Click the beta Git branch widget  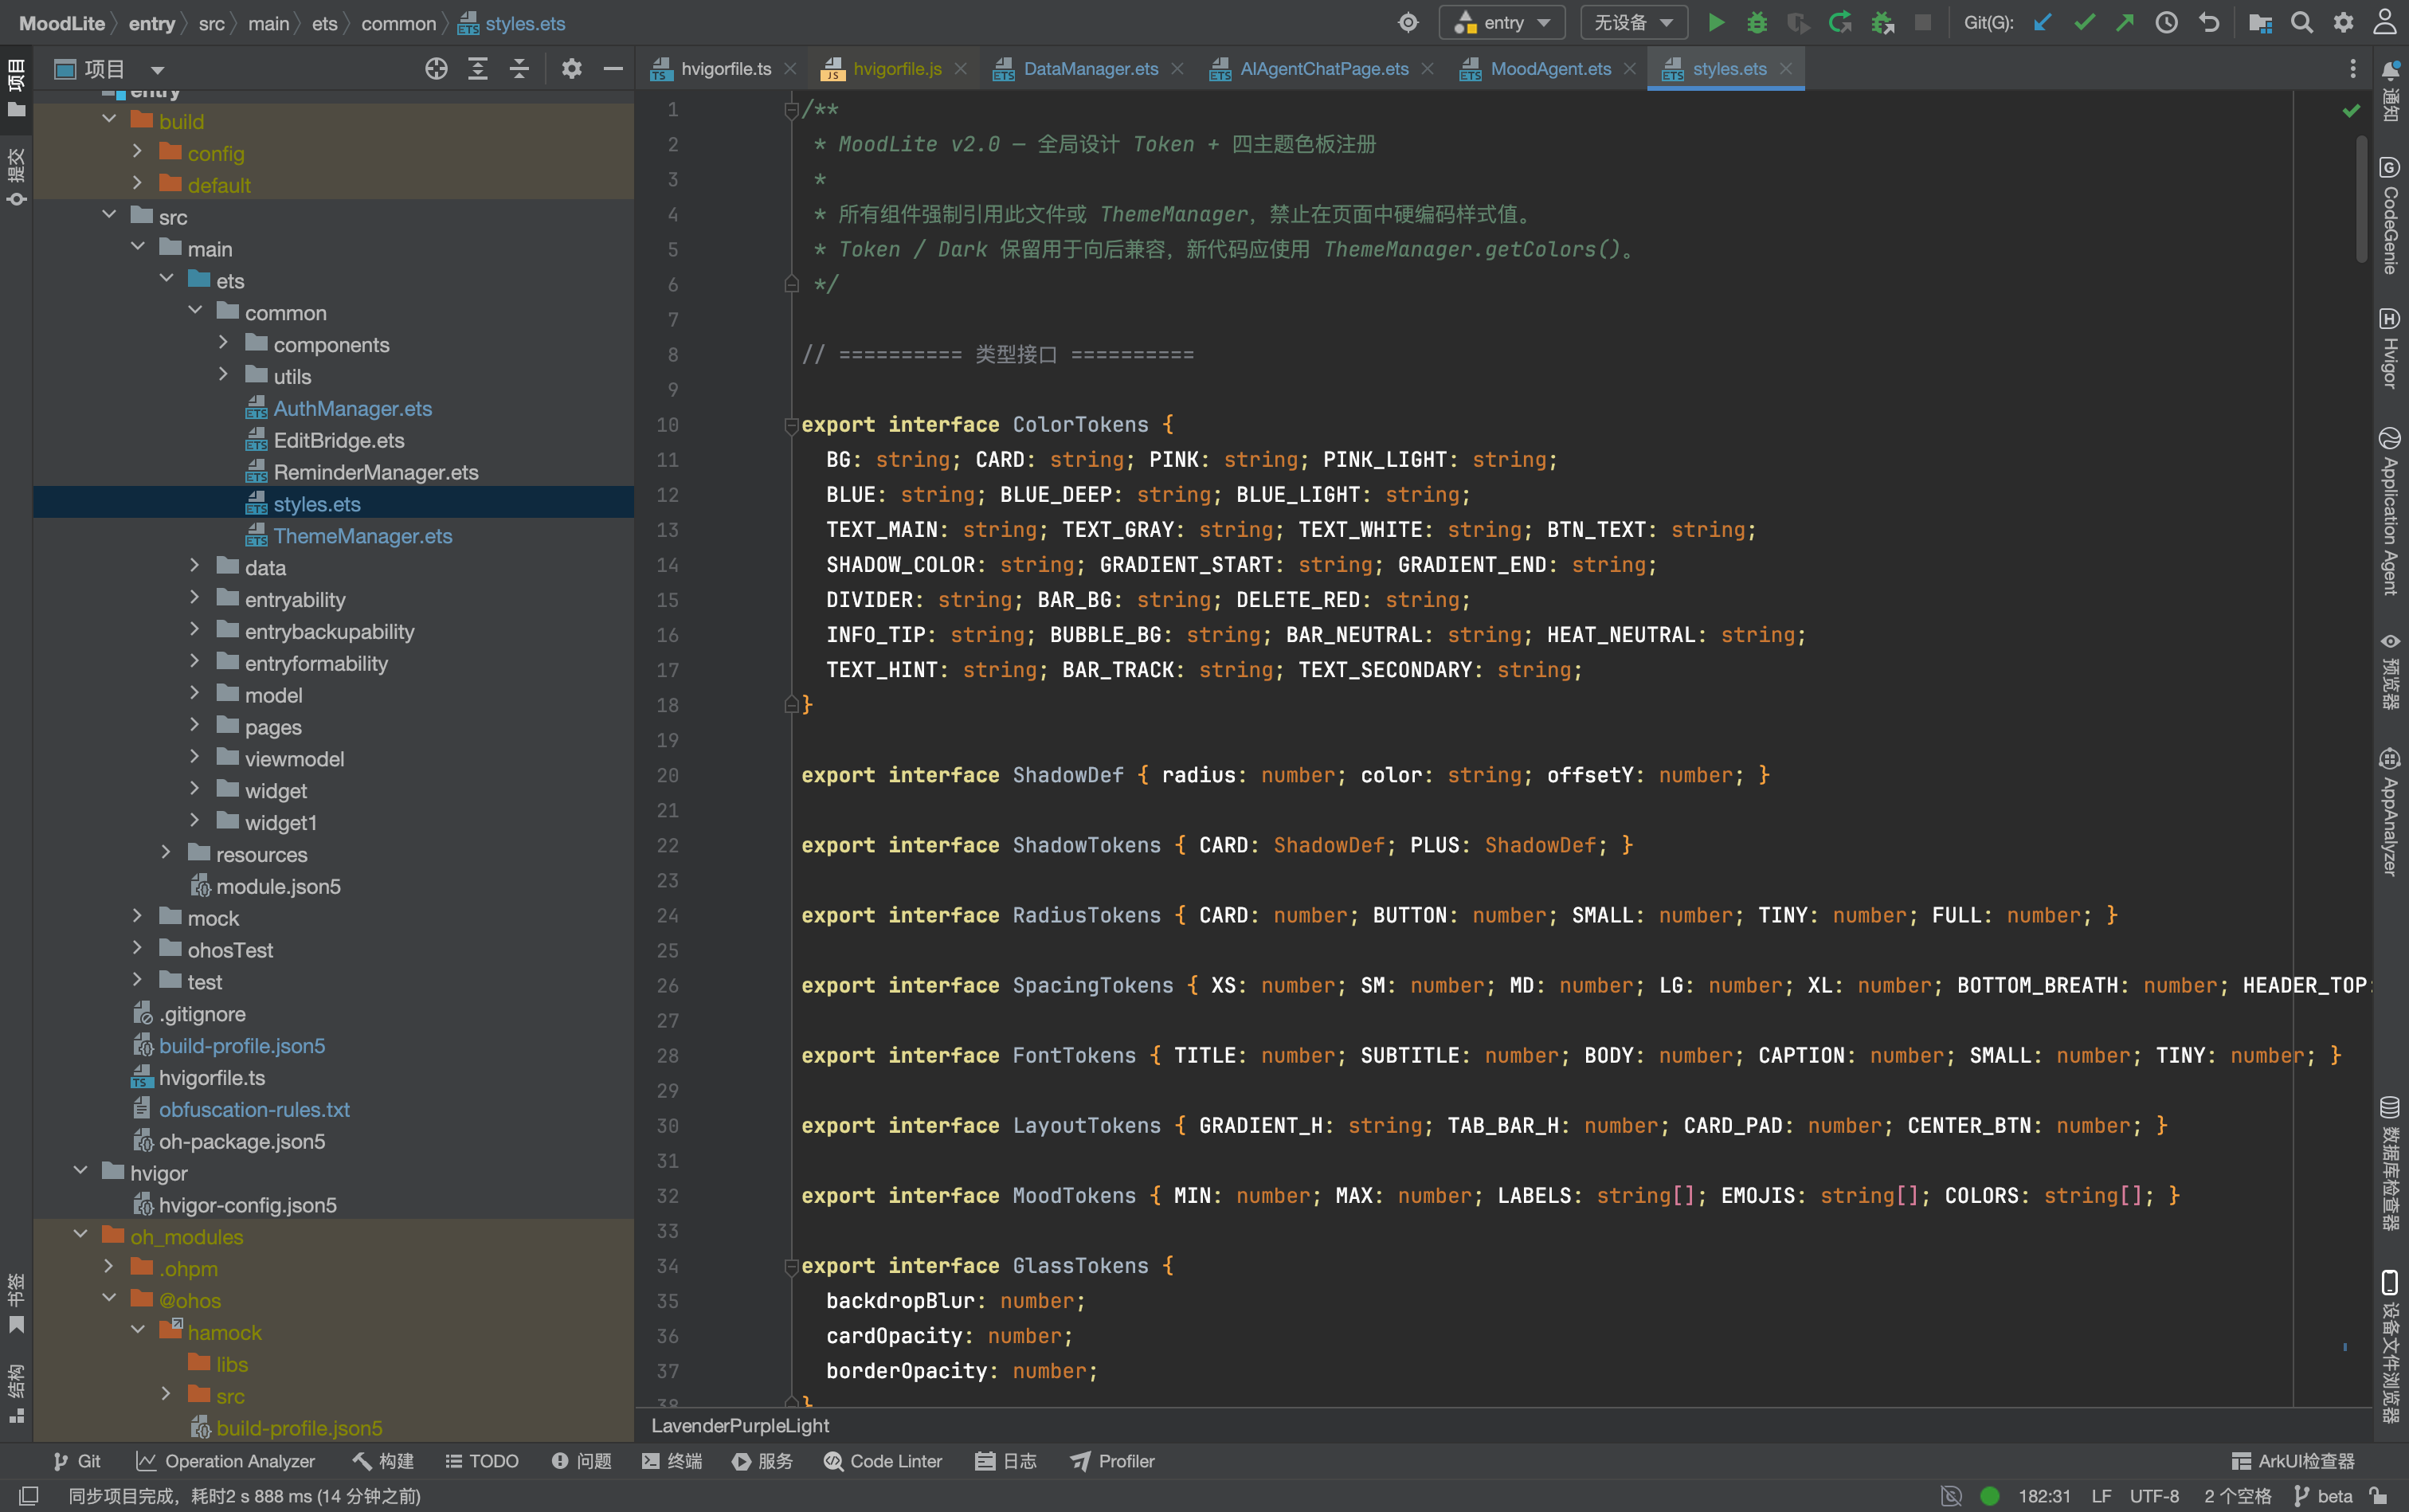coord(2322,1497)
